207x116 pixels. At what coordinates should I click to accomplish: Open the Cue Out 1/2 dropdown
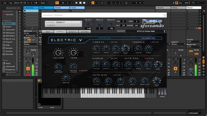(x=194, y=42)
